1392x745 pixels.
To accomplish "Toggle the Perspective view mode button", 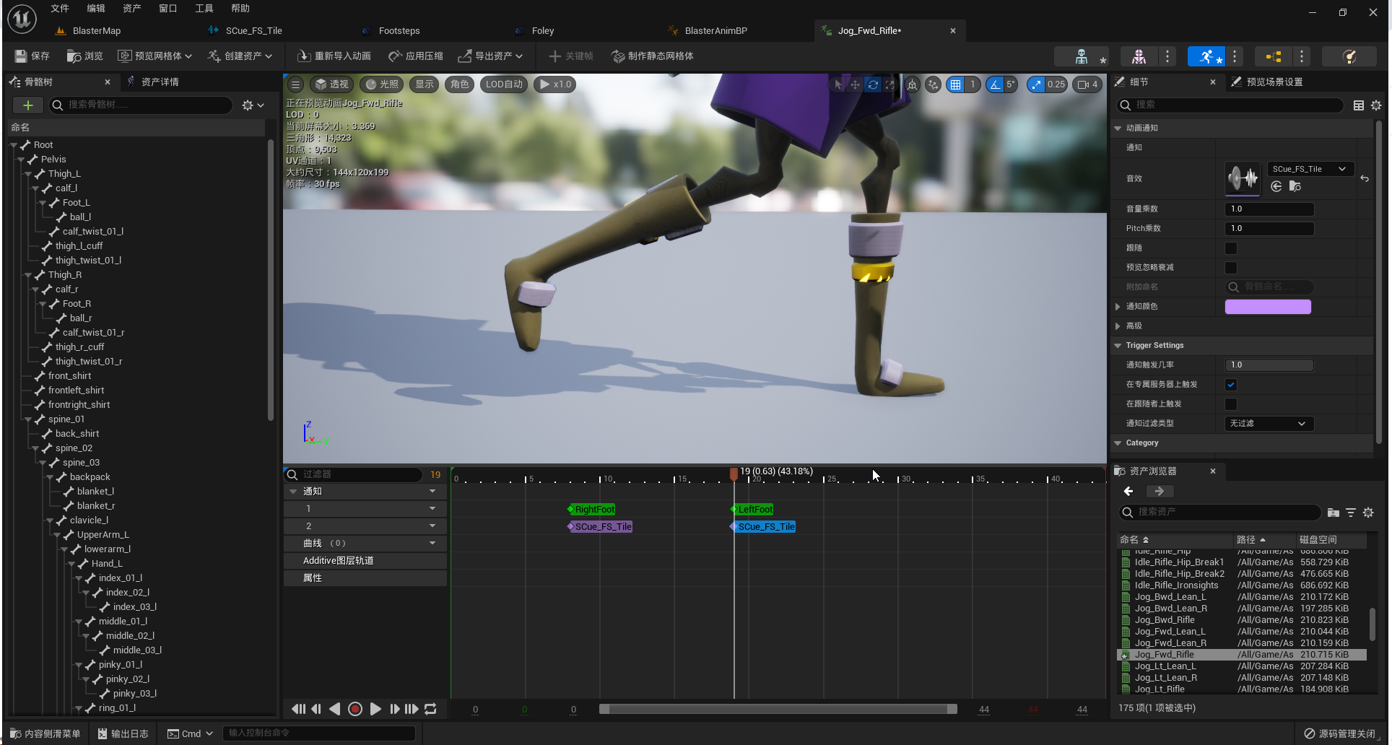I will pos(331,84).
